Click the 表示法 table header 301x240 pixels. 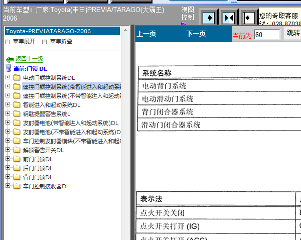216,199
